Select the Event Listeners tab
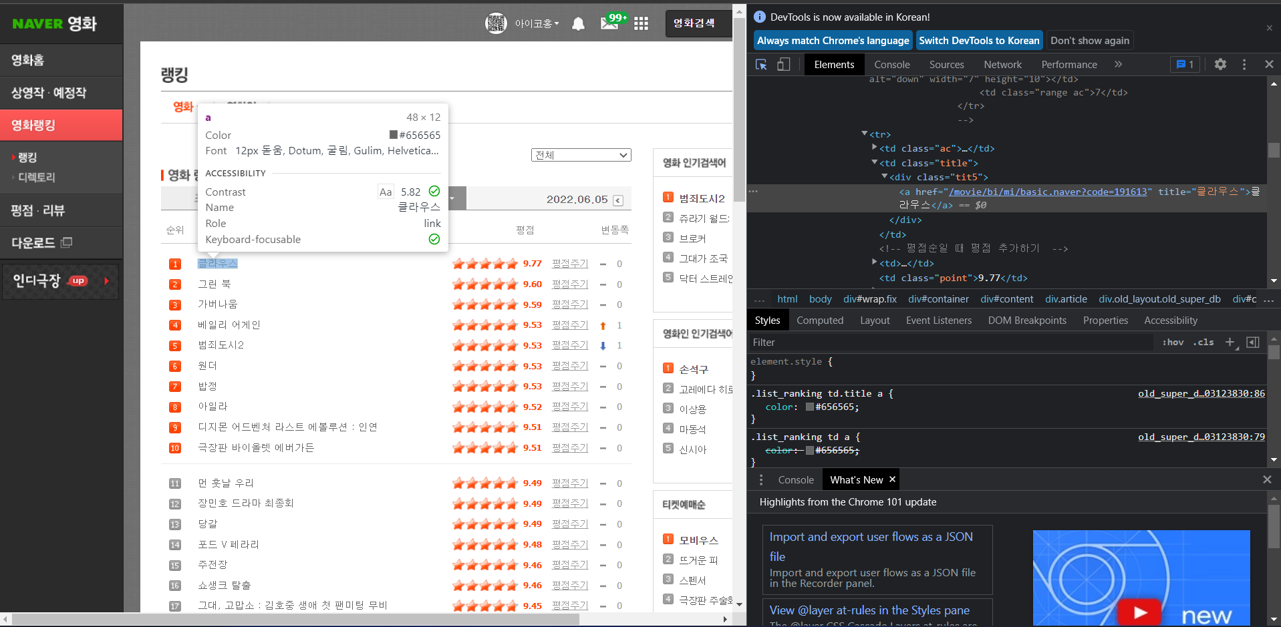The image size is (1281, 627). [939, 321]
